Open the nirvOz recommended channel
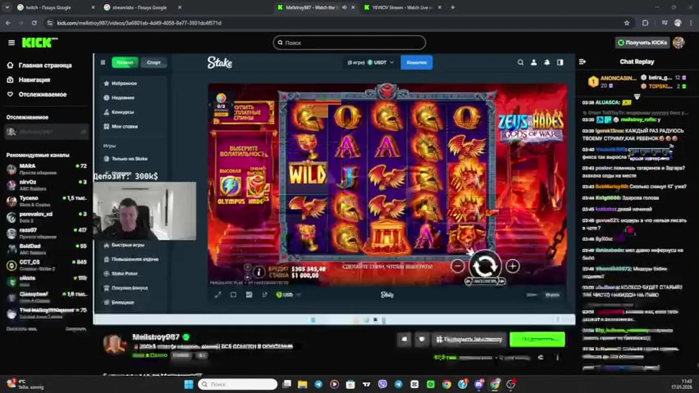This screenshot has height=393, width=699. 46,184
